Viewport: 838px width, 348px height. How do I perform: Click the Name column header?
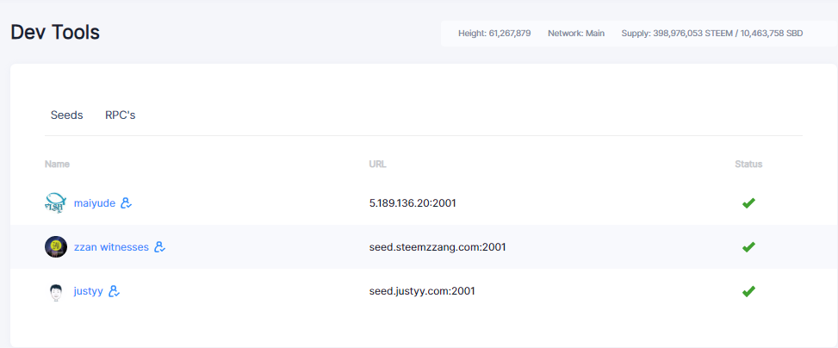[x=57, y=165]
